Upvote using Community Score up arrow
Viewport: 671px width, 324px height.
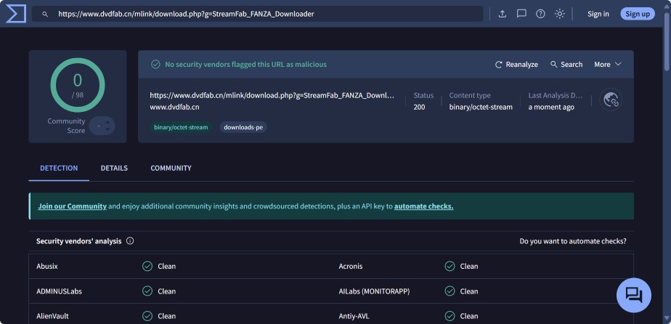(108, 122)
